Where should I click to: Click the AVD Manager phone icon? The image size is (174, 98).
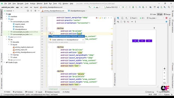tap(161, 7)
